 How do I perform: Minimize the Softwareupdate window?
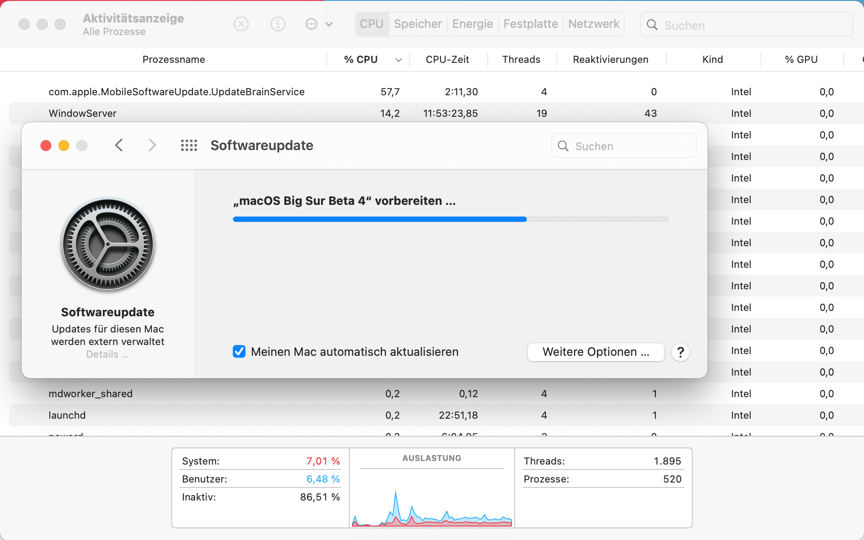tap(64, 146)
